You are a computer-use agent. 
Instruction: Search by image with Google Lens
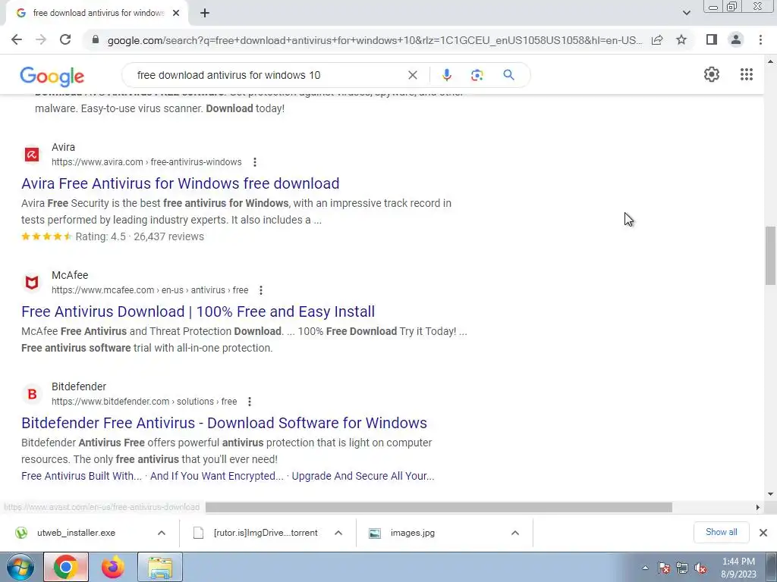477,75
